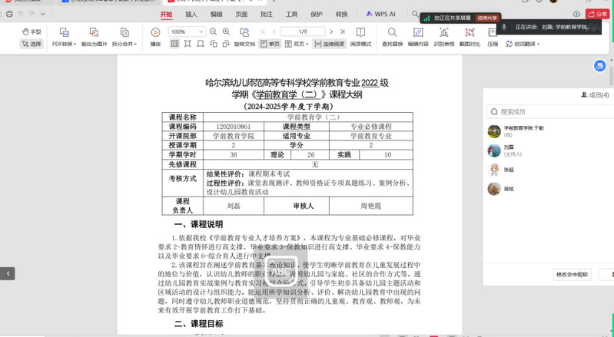Screen dimensions: 614x337
Task: Click the zoom out magnifier icon
Action: point(213,31)
